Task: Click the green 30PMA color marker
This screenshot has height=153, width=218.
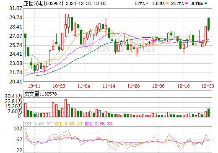Action: click(206, 3)
